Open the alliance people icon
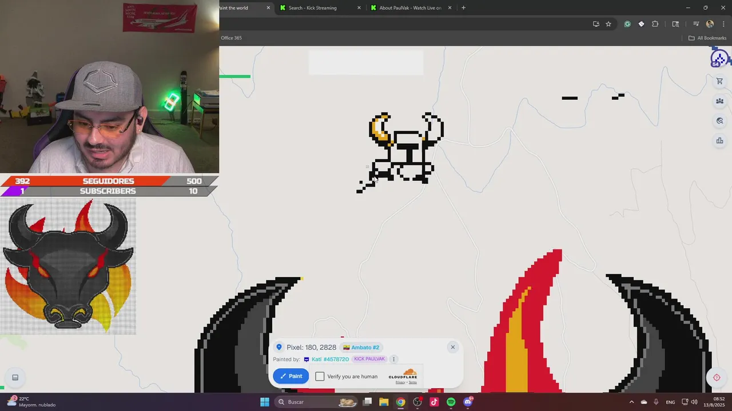732x411 pixels. coord(719,101)
